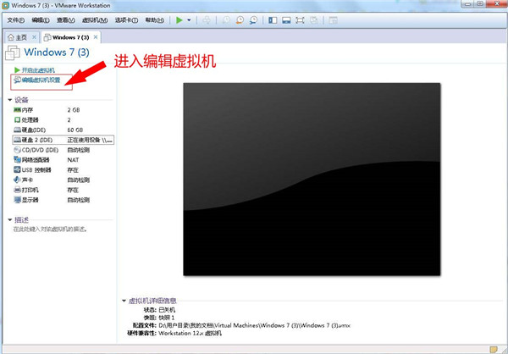Screen dimensions: 508x354
Task: Open the 选项卡(T) menu
Action: 126,20
